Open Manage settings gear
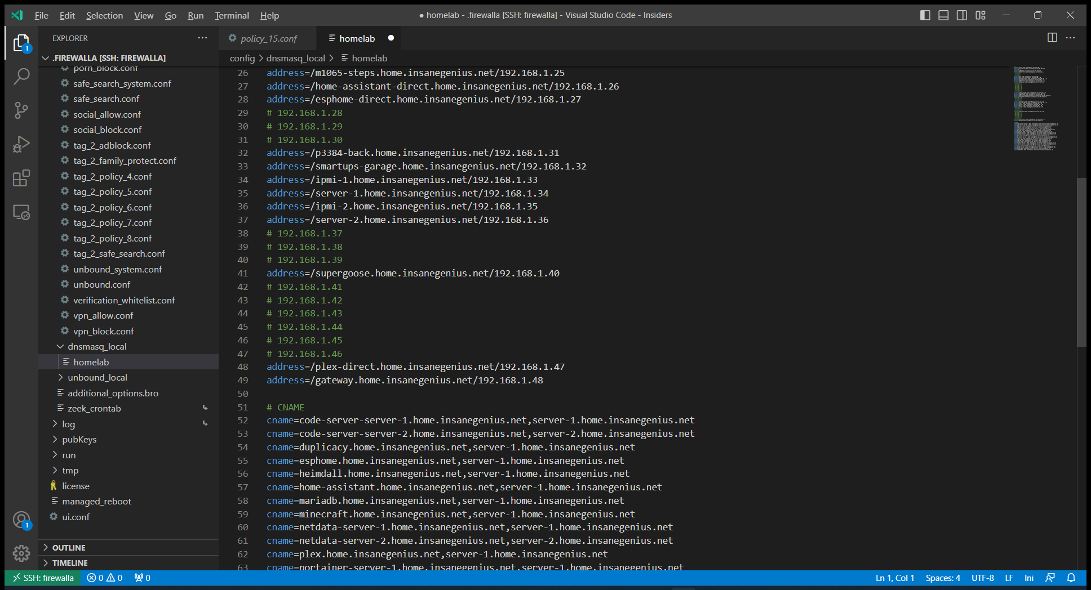The width and height of the screenshot is (1091, 590). [21, 553]
